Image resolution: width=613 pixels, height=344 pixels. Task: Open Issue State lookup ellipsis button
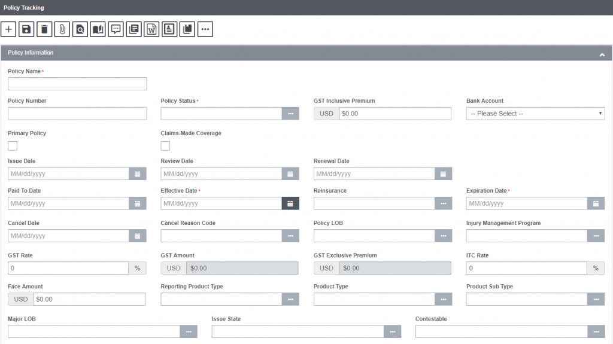[x=393, y=332]
